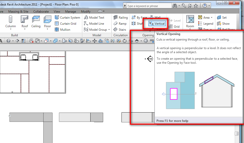Pick the Mullion tool

[63, 30]
